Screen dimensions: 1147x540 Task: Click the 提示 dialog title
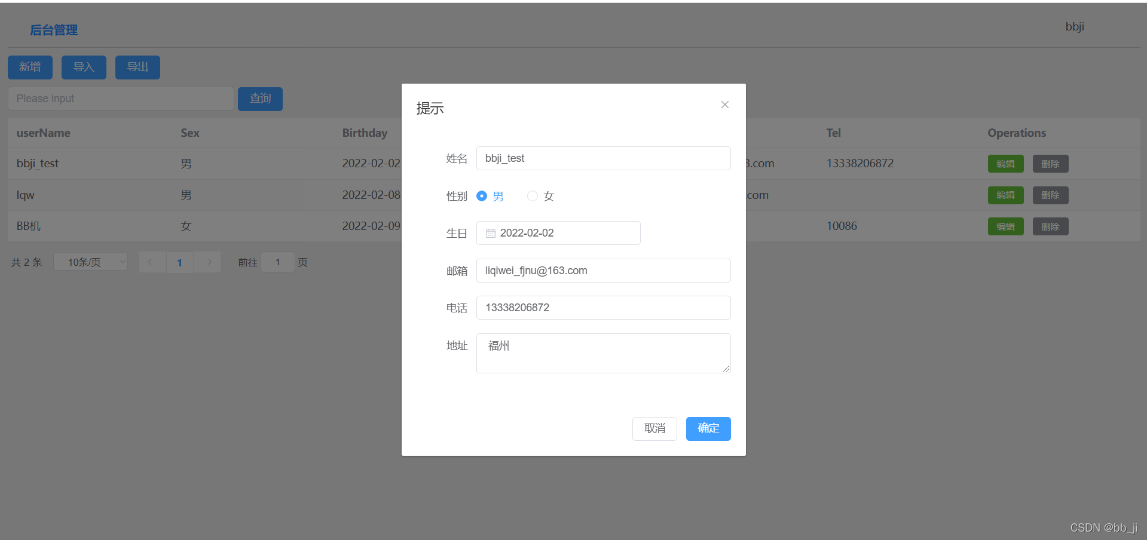[x=430, y=108]
